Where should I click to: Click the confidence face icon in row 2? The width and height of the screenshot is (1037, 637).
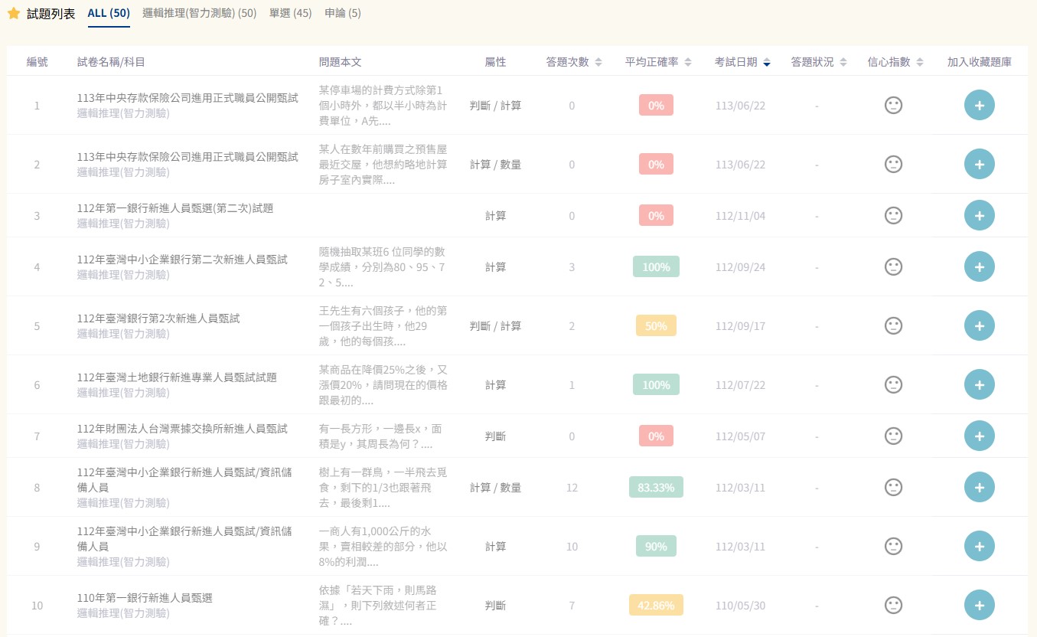893,164
